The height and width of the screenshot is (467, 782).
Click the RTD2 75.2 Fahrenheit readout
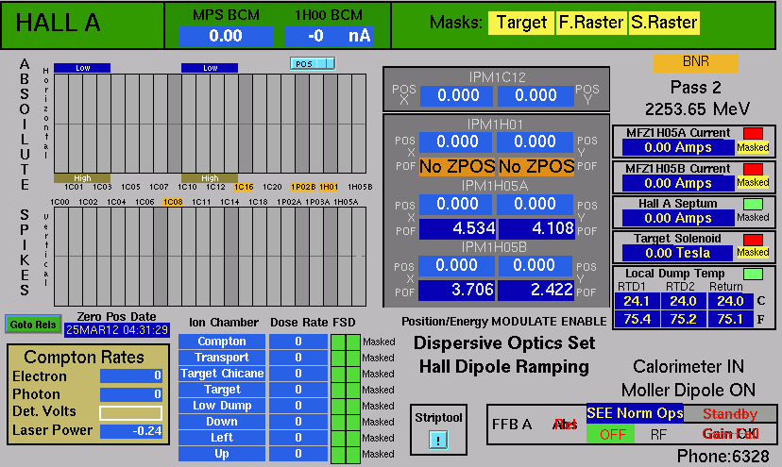(x=683, y=319)
